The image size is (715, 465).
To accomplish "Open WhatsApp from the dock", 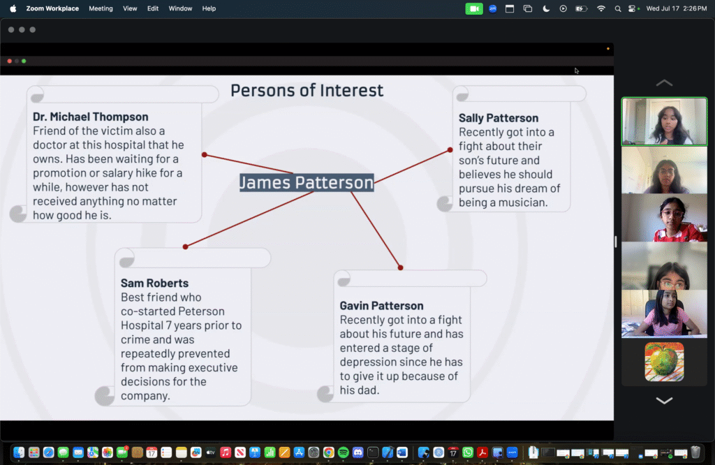I will tap(467, 452).
